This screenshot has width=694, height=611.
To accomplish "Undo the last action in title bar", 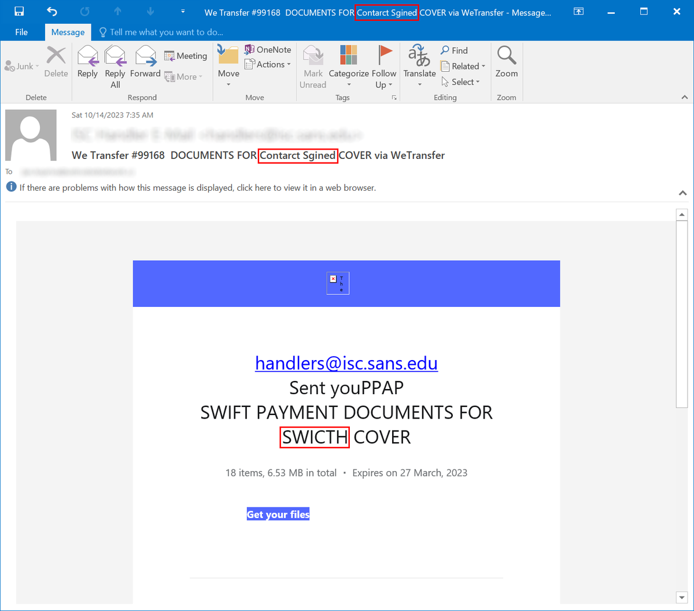I will pyautogui.click(x=52, y=11).
